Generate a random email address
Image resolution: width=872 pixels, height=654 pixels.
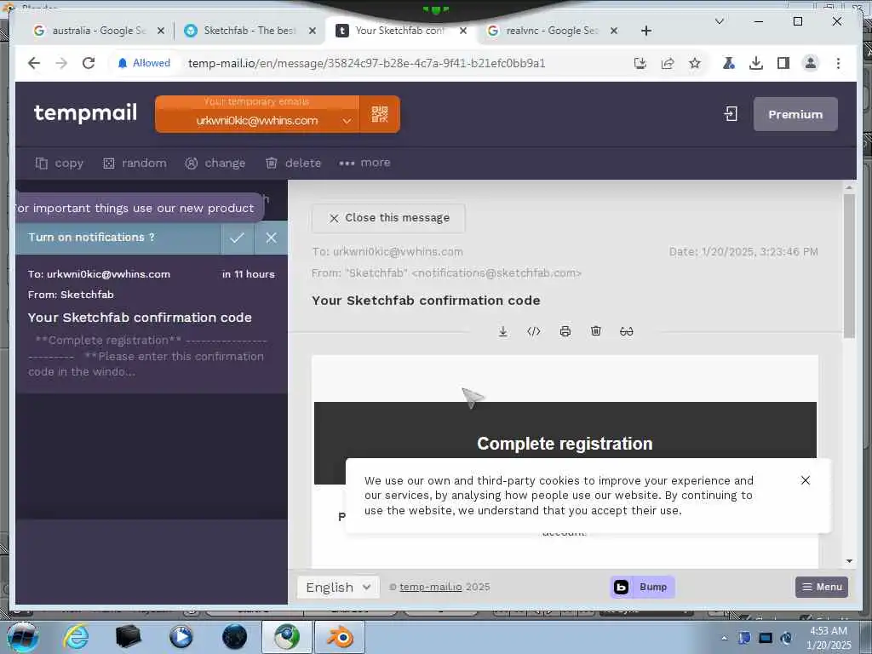click(x=135, y=163)
